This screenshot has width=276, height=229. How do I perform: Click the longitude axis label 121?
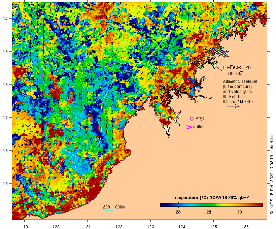pyautogui.click(x=87, y=227)
